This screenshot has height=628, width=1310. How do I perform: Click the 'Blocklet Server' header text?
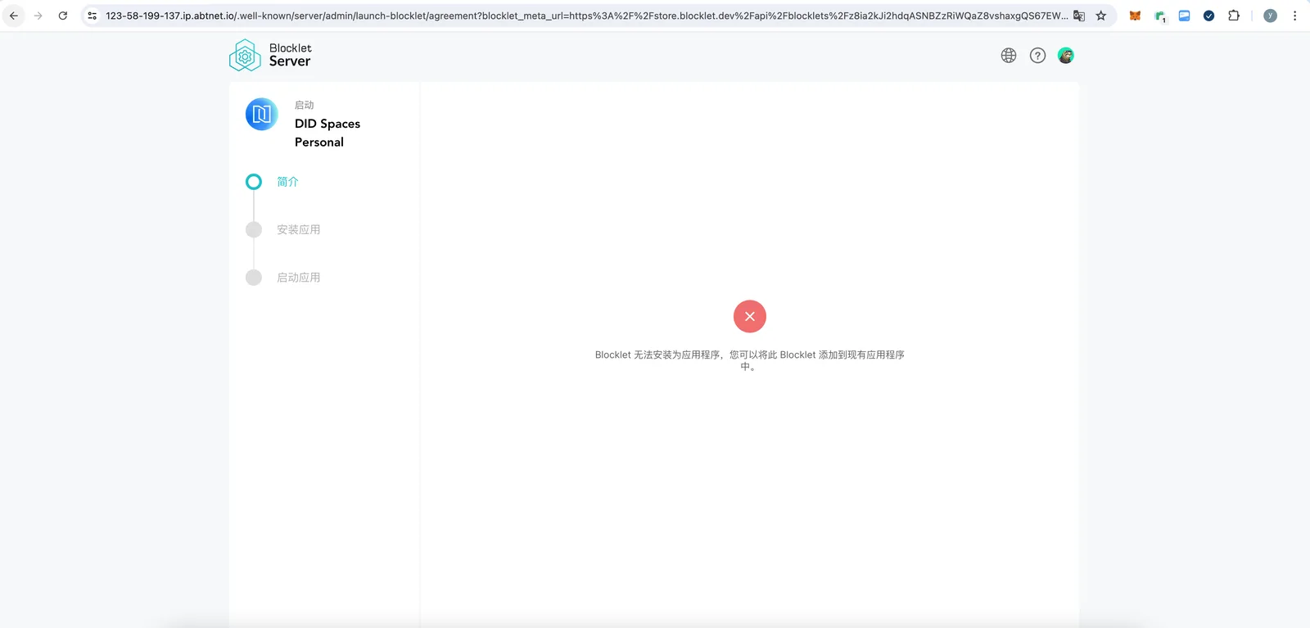coord(291,55)
